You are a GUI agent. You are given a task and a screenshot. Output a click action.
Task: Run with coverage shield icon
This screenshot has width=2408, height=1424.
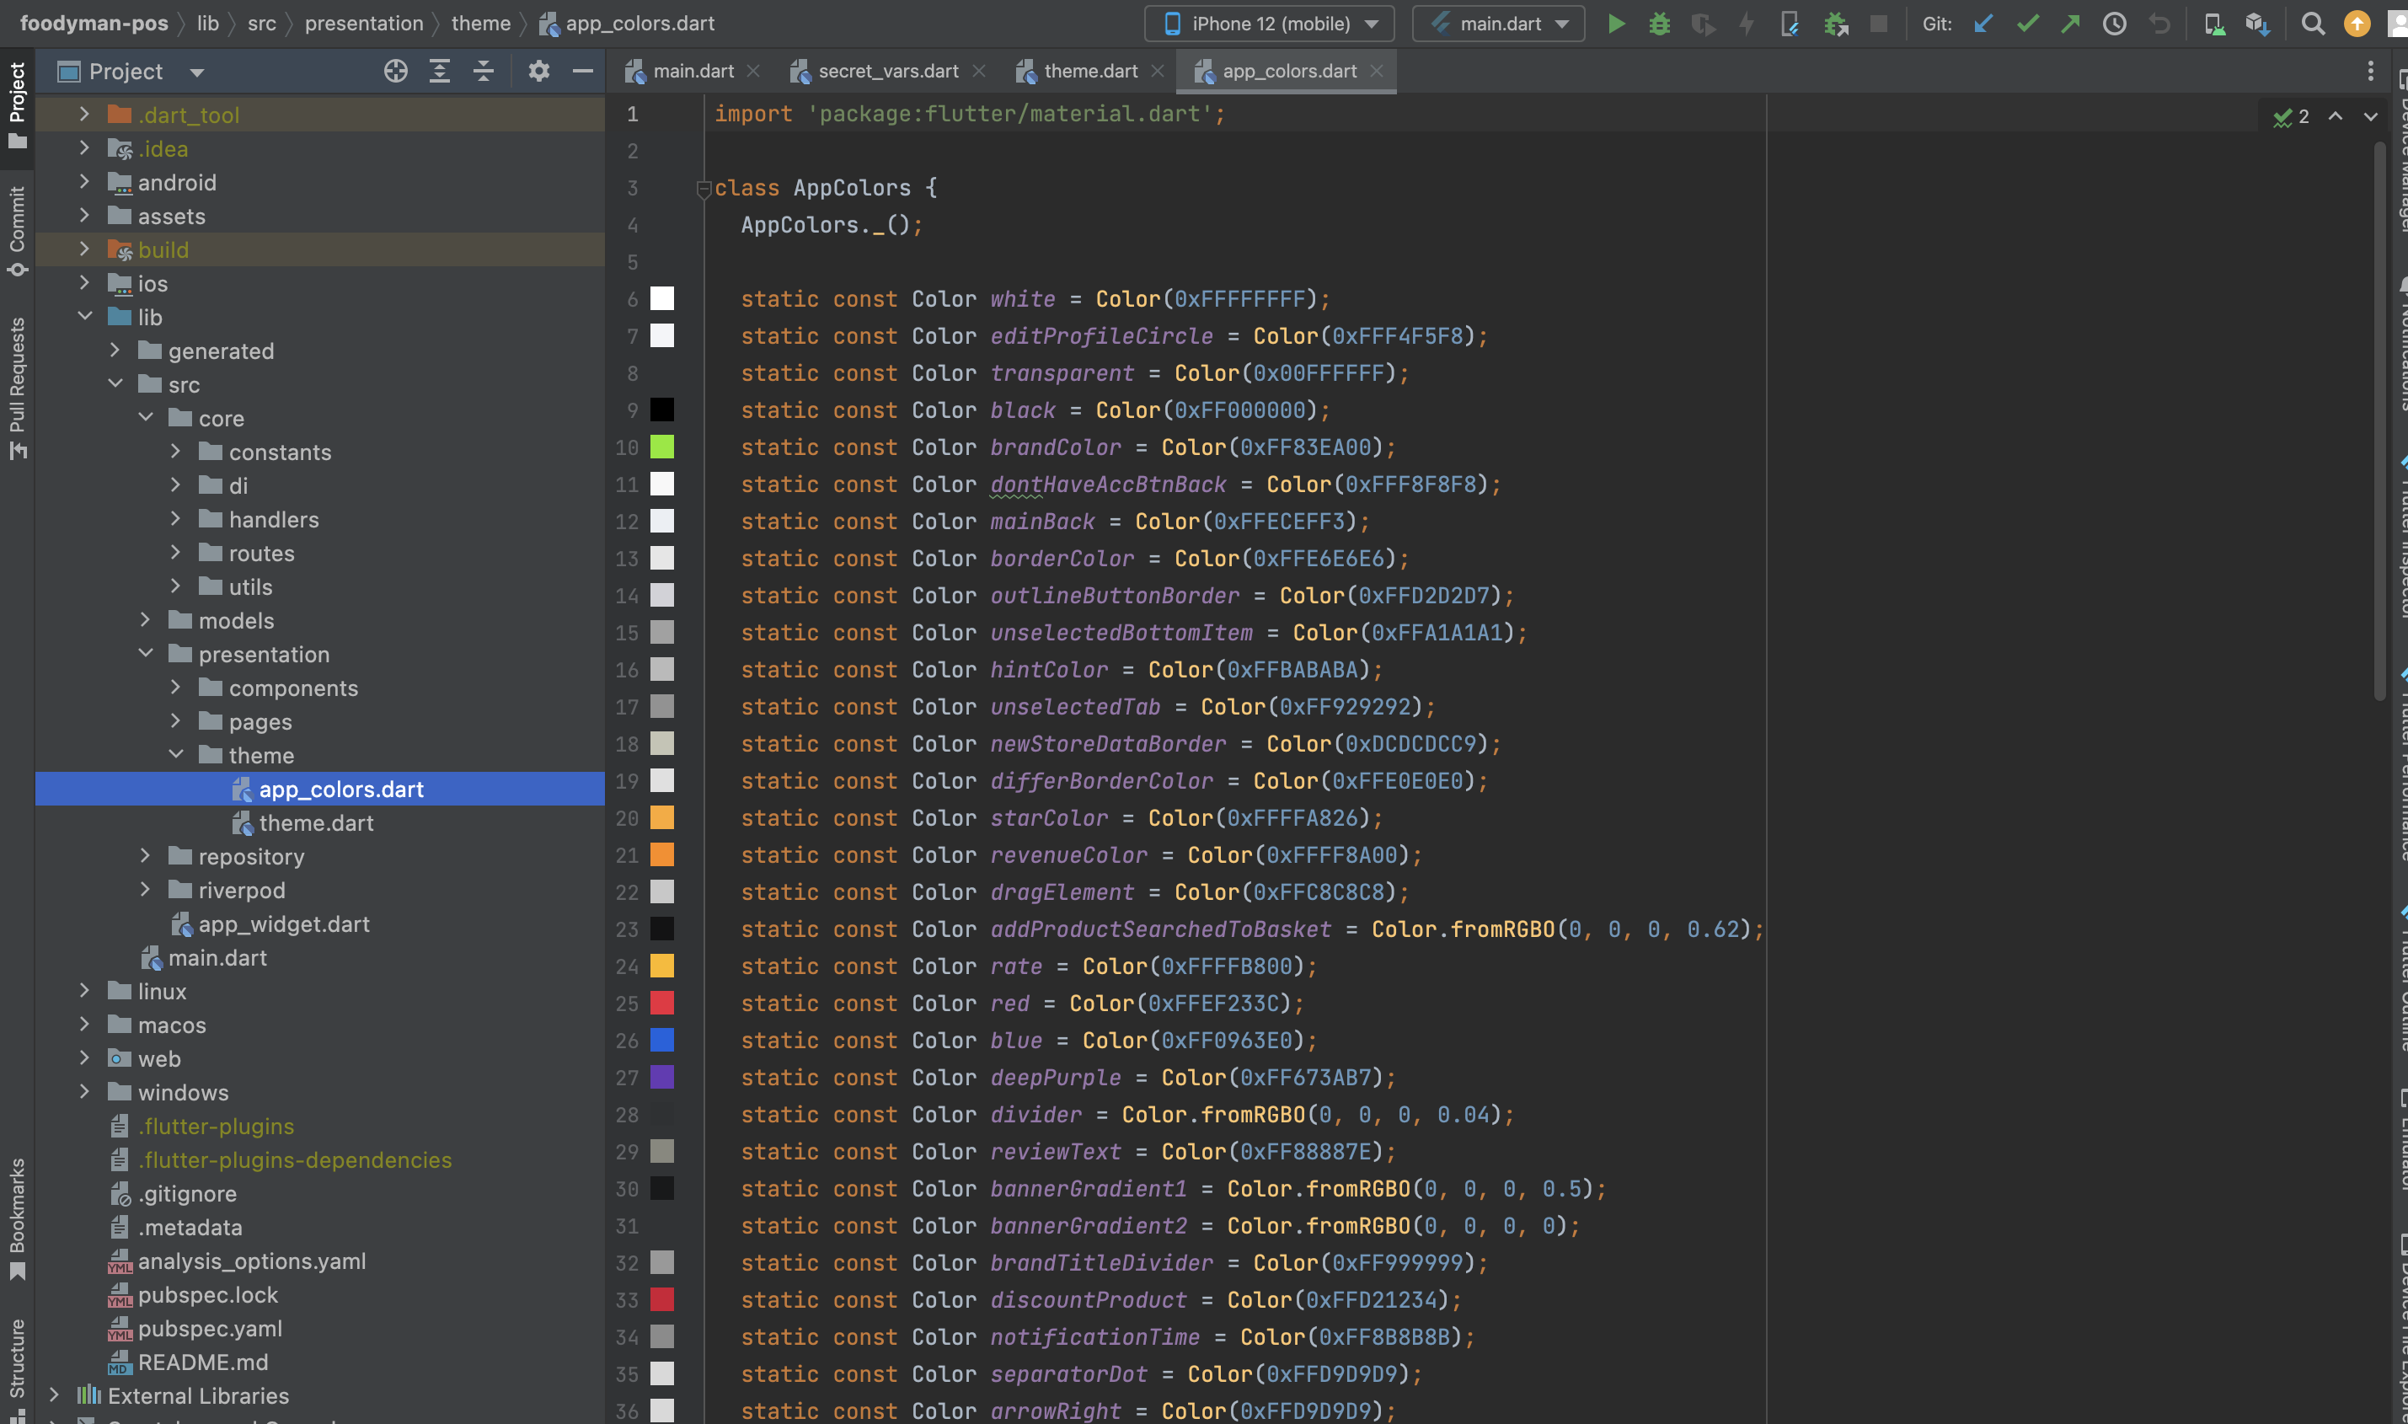pos(1703,24)
